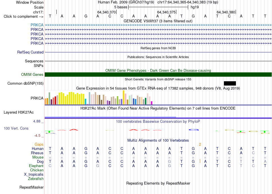The height and width of the screenshot is (194, 272).
Task: Click the magenta last bar in GTEx chart
Action: pyautogui.click(x=152, y=103)
